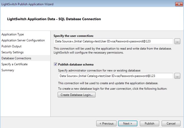Click the Publish button
This screenshot has width=184, height=128.
(x=149, y=123)
